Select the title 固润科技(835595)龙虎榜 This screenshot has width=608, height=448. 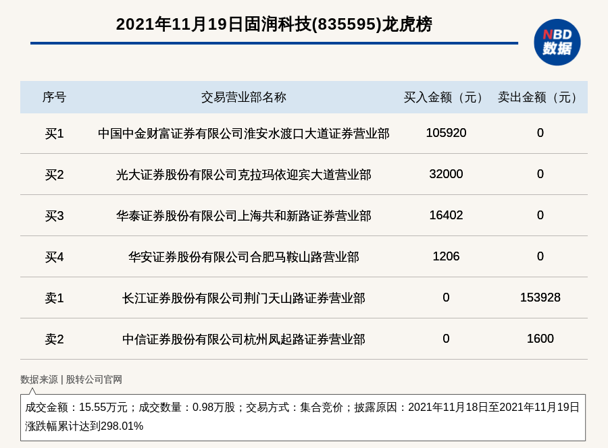(338, 24)
